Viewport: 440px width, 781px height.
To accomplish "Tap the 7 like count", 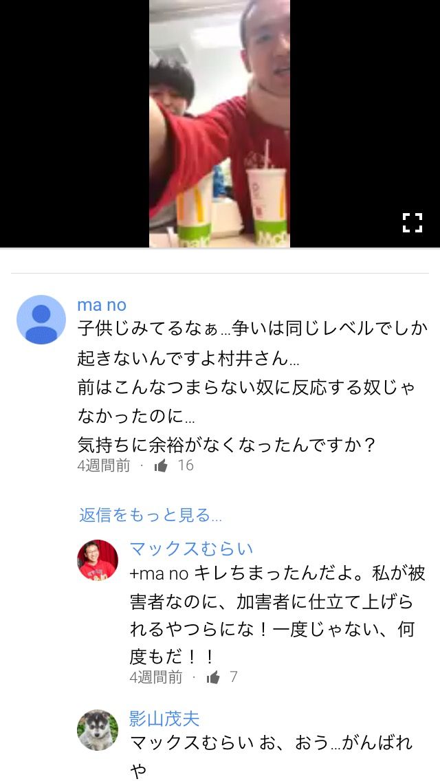I will 233,677.
